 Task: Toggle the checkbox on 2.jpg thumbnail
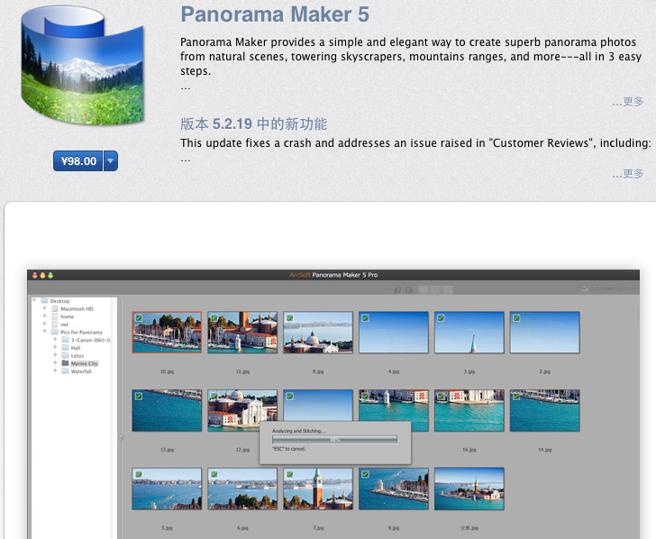[x=516, y=318]
